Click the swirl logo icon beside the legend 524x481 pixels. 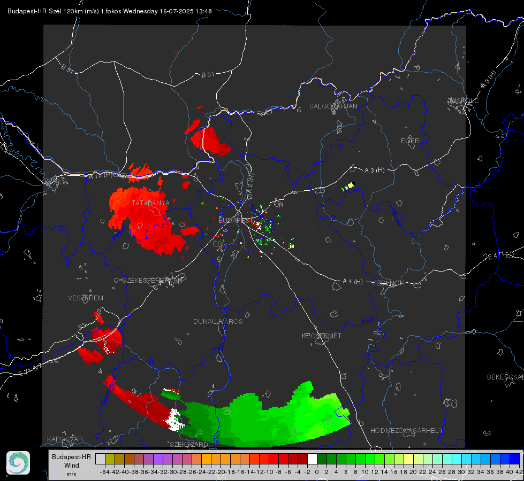click(x=18, y=463)
